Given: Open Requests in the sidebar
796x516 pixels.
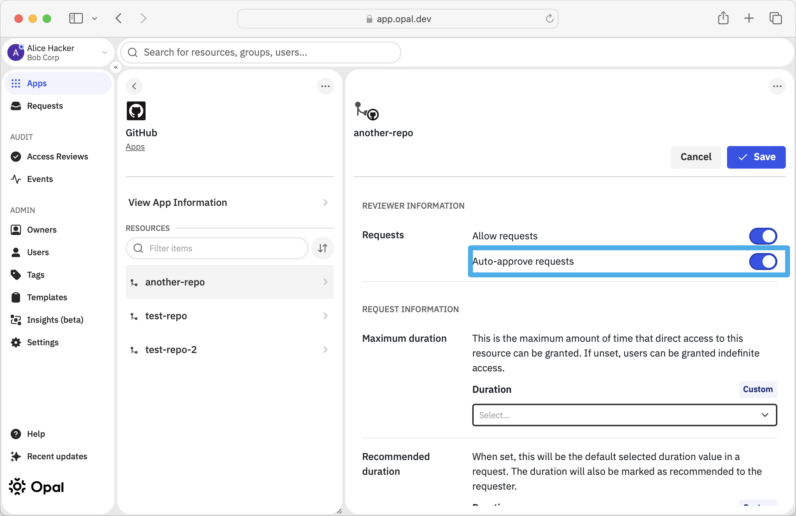Looking at the screenshot, I should pos(58,106).
